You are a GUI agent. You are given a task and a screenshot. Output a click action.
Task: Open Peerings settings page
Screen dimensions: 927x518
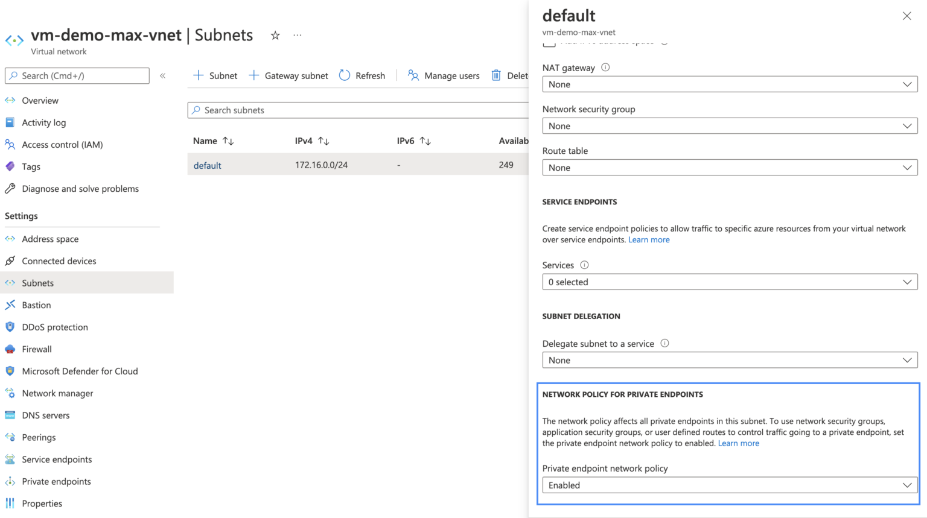pos(39,437)
